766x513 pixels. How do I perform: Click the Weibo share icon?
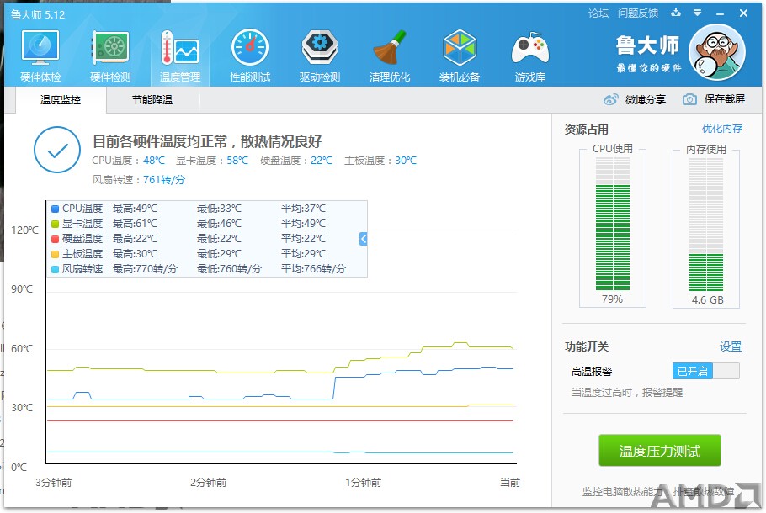pyautogui.click(x=610, y=99)
